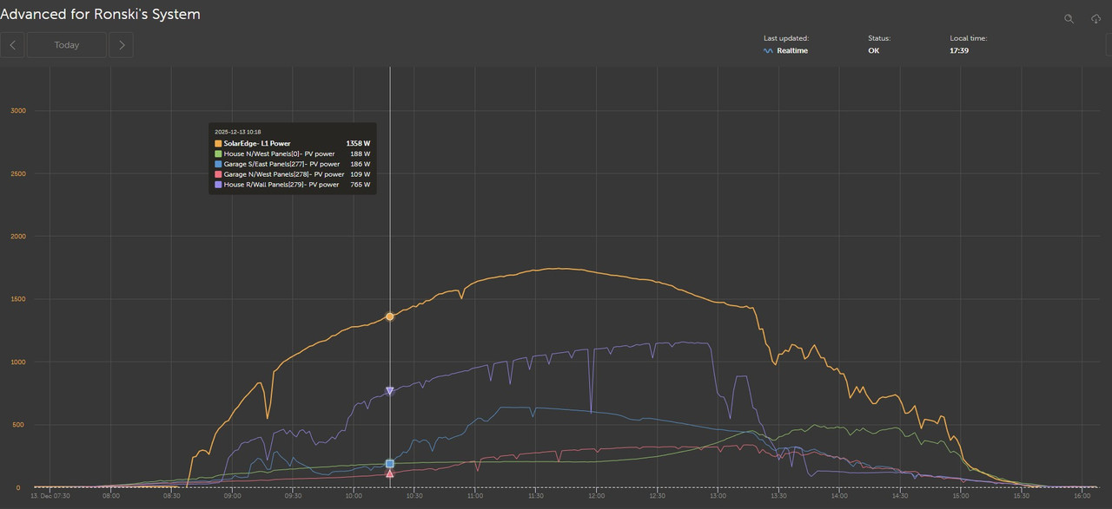Viewport: 1112px width, 509px height.
Task: Click the 1358 W tooltip value
Action: pos(358,143)
